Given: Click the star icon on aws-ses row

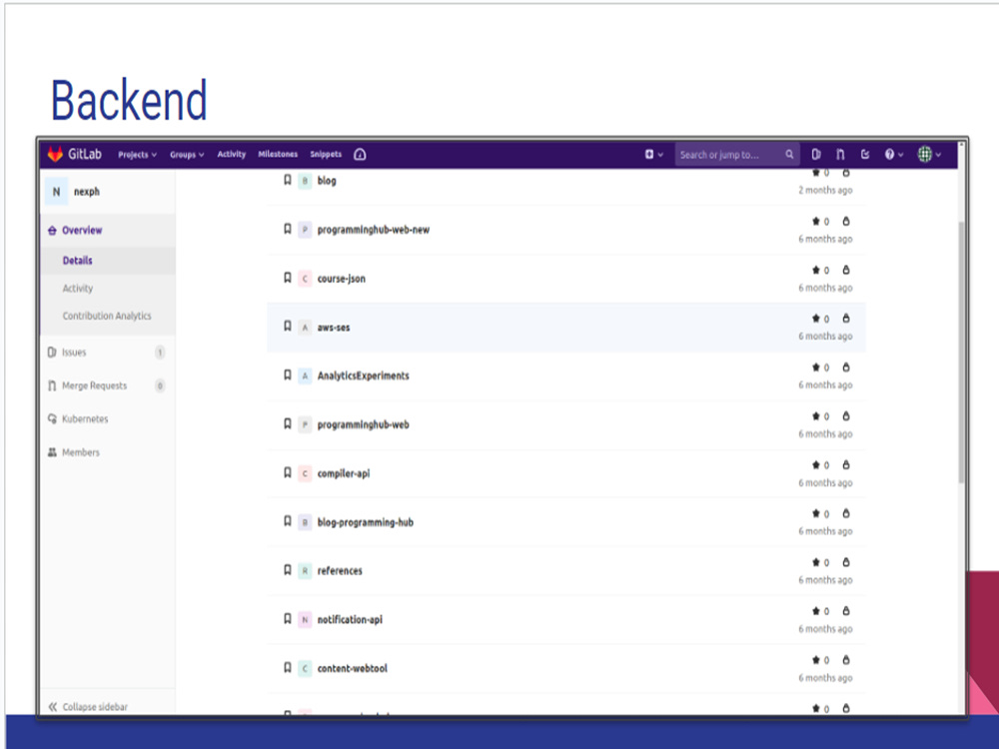Looking at the screenshot, I should click(815, 319).
